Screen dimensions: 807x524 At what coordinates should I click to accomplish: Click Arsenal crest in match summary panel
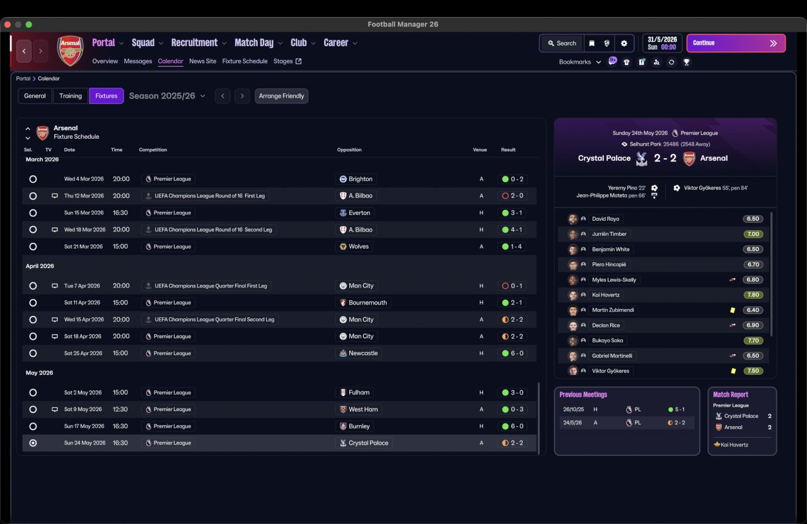coord(689,158)
